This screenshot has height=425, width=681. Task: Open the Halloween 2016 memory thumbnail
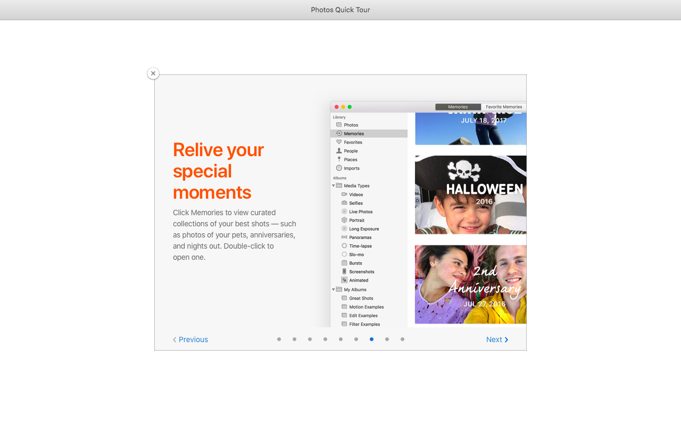point(470,194)
